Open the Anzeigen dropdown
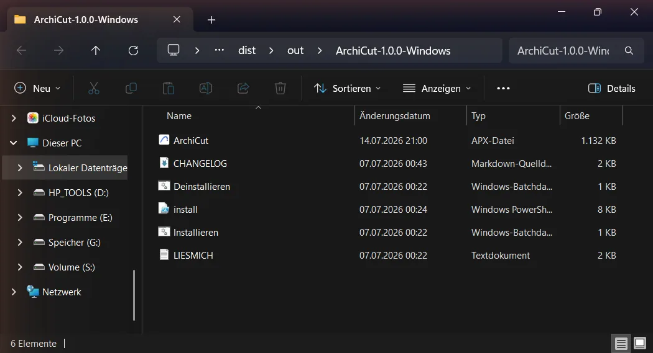 437,88
